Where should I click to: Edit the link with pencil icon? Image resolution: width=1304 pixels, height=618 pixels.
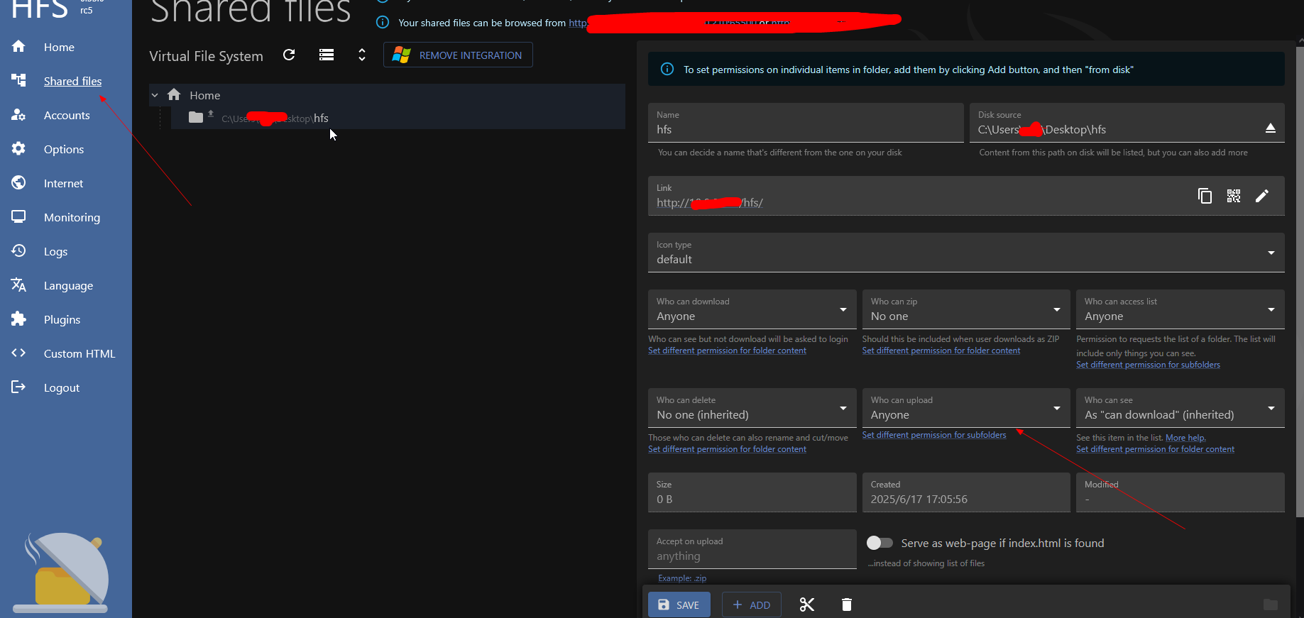point(1262,196)
